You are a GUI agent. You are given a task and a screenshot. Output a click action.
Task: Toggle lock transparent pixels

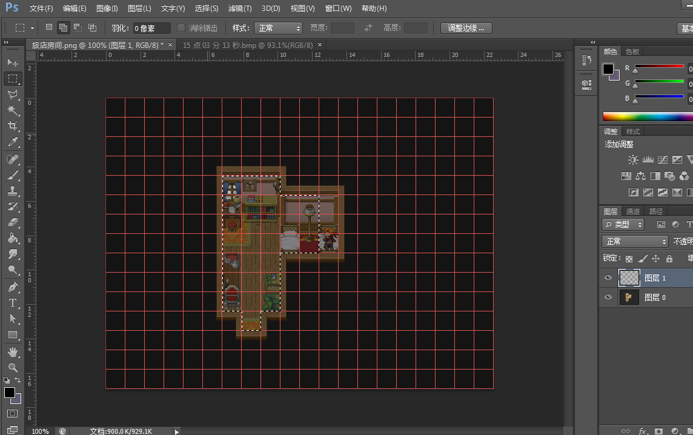(x=629, y=259)
